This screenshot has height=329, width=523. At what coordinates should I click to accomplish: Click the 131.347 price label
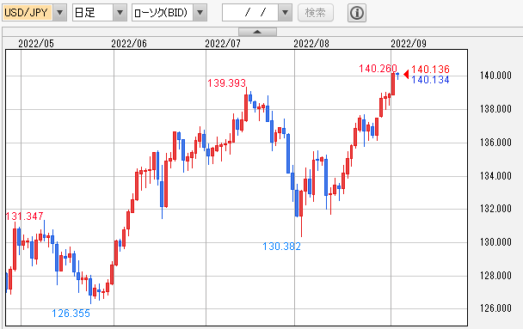[x=24, y=216]
